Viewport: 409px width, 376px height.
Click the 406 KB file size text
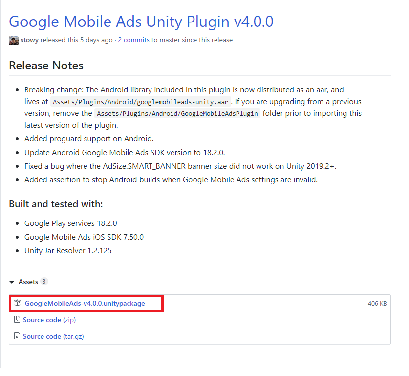[377, 304]
